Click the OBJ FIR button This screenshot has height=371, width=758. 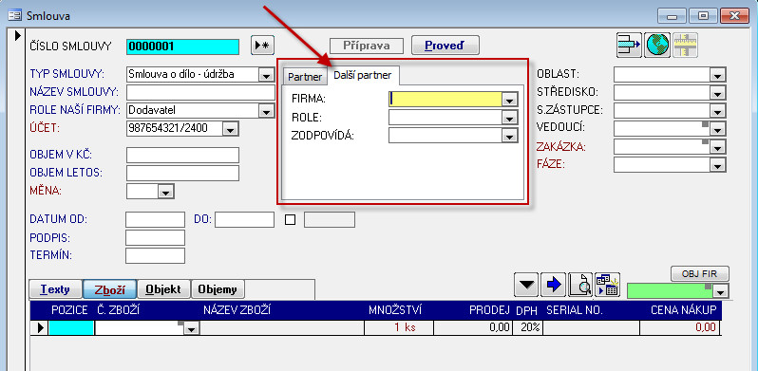(699, 274)
